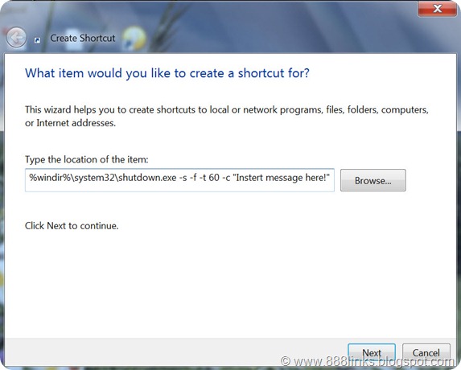Close the Create Shortcut wizard window
This screenshot has width=461, height=370.
coord(437,9)
